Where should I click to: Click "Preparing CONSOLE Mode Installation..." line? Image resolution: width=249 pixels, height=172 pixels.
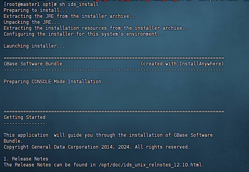56,82
